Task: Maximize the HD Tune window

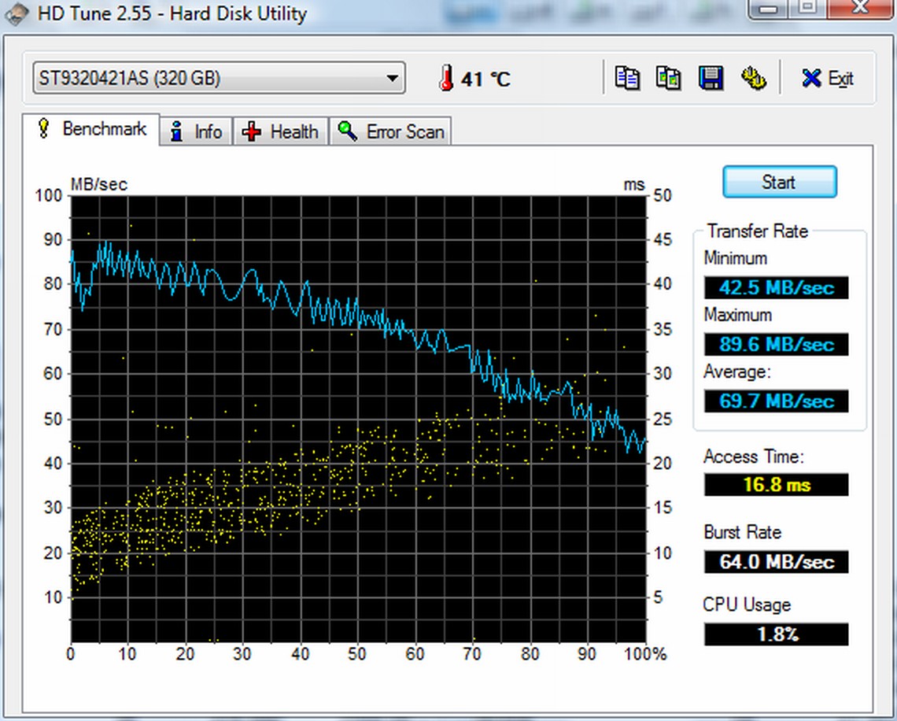Action: pyautogui.click(x=808, y=8)
